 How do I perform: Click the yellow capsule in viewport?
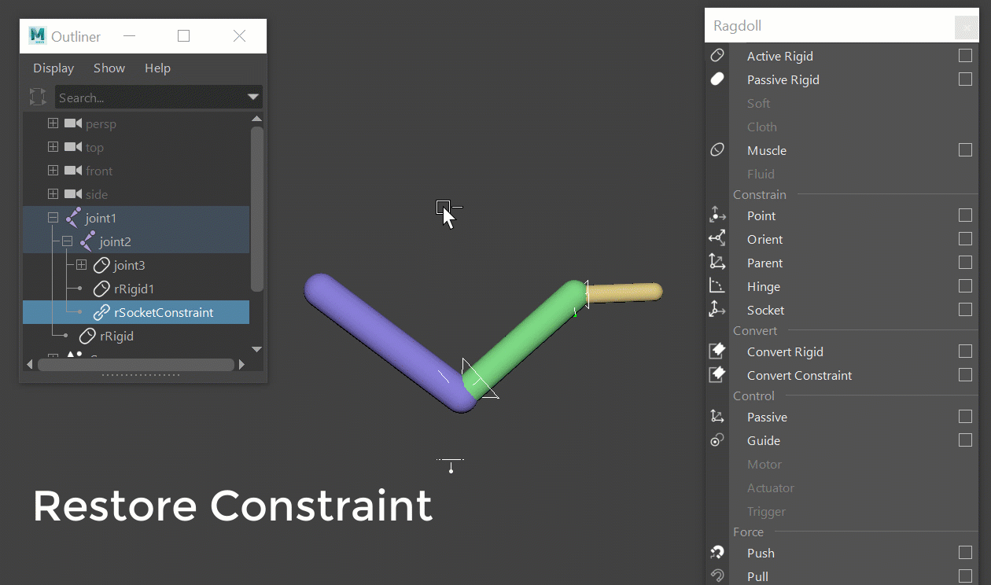(624, 292)
